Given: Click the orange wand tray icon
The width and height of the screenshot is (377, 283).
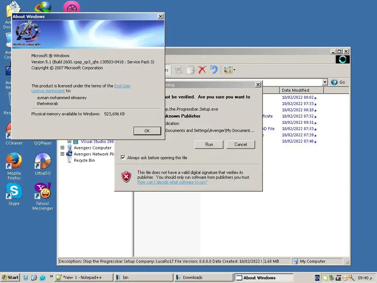Looking at the screenshot, I should 351,278.
